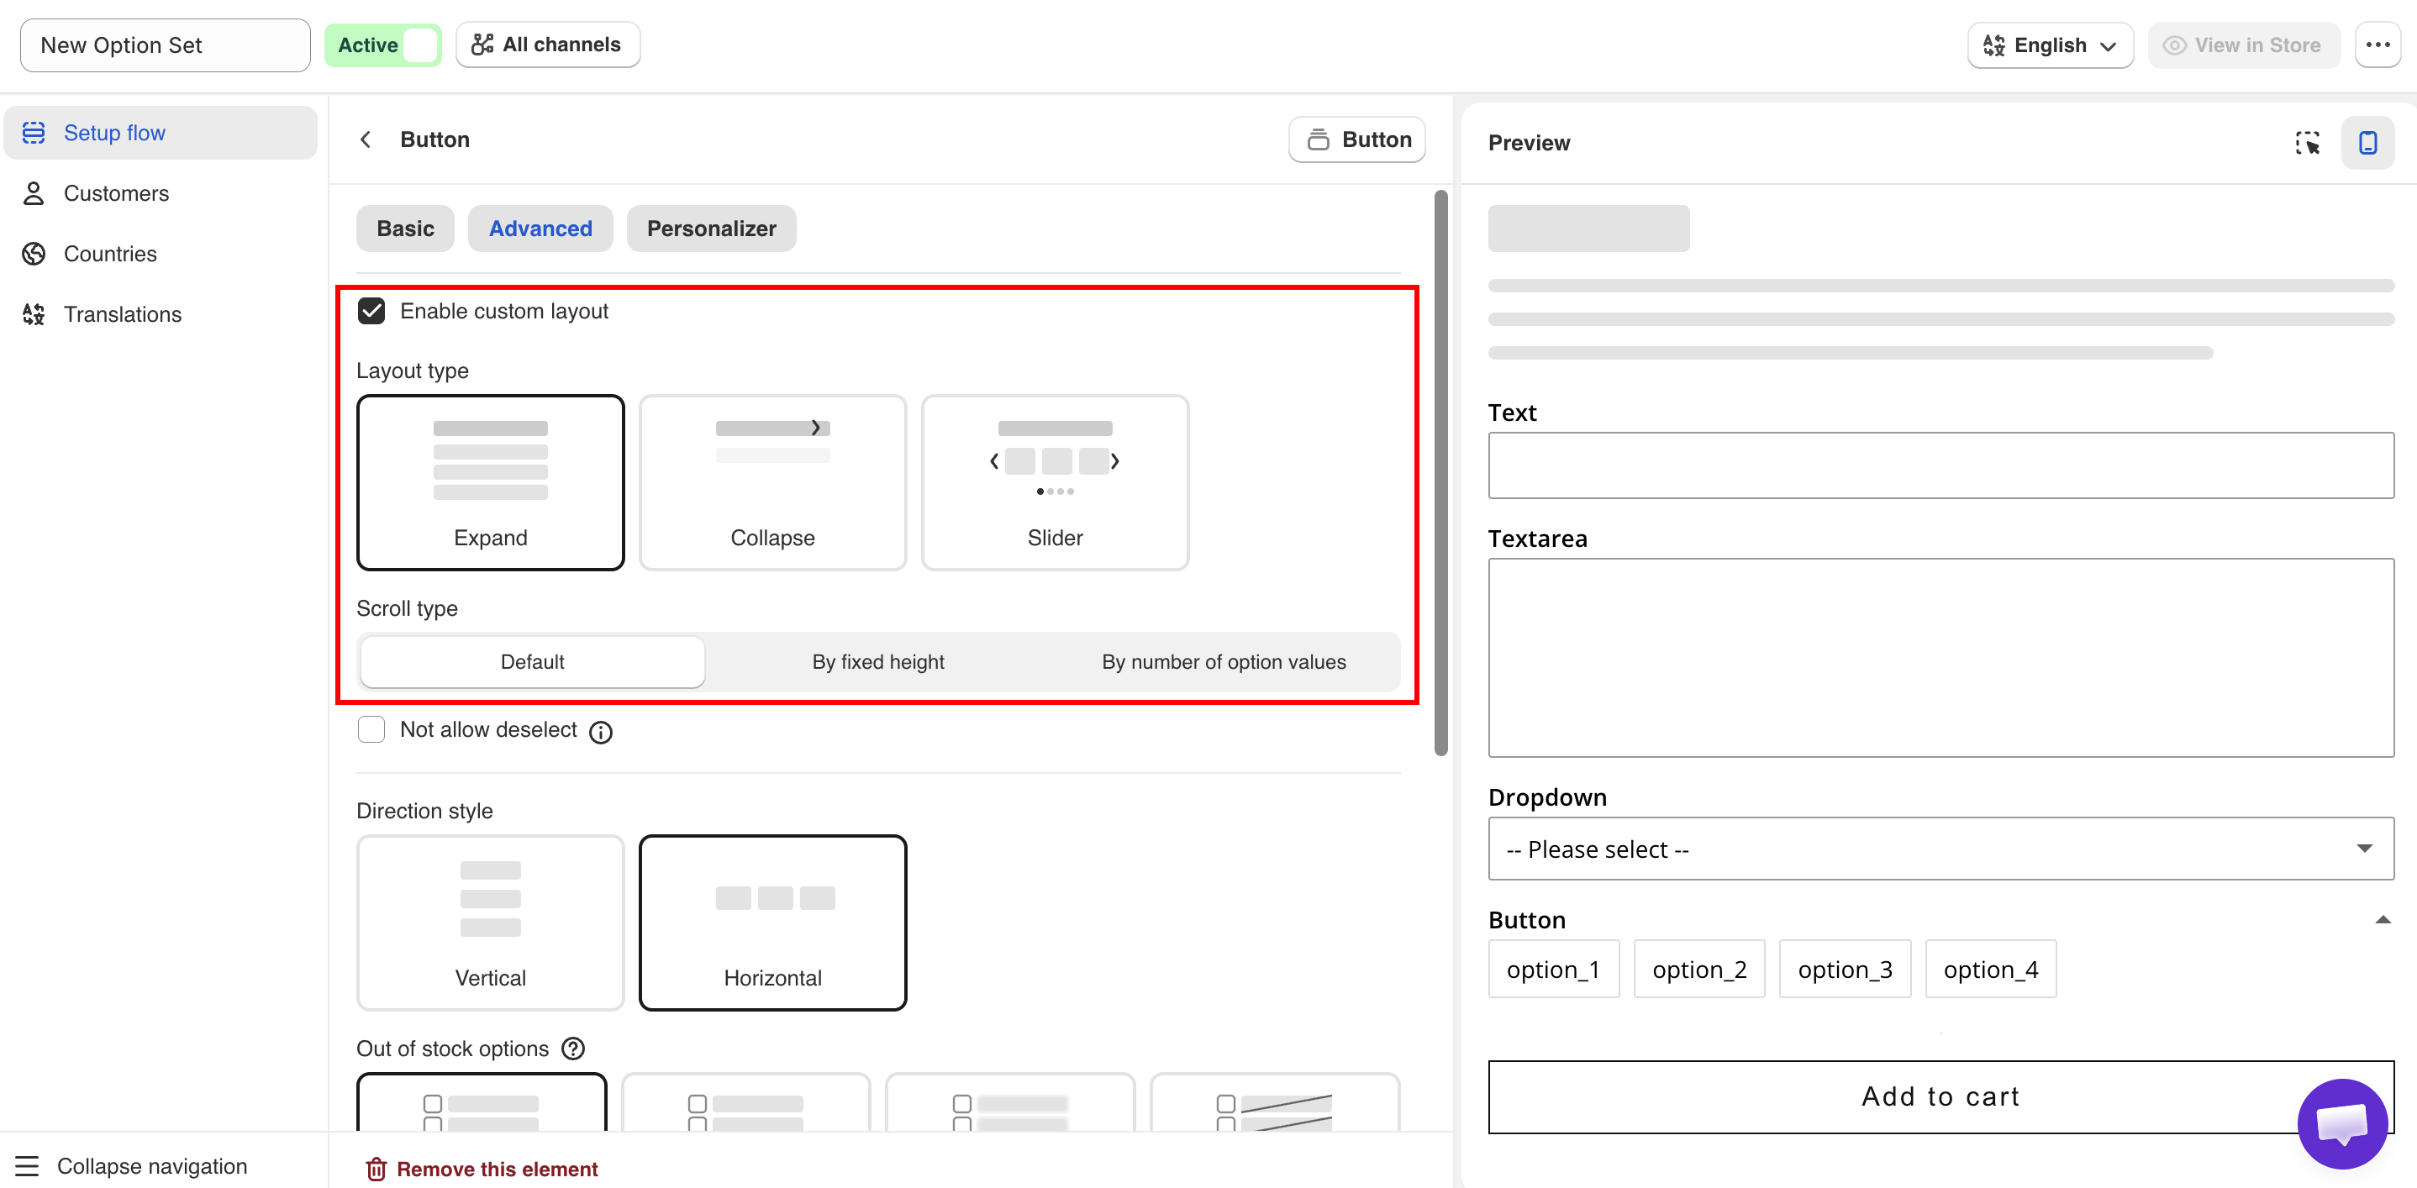Open Translations in sidebar
The width and height of the screenshot is (2417, 1188).
point(161,314)
